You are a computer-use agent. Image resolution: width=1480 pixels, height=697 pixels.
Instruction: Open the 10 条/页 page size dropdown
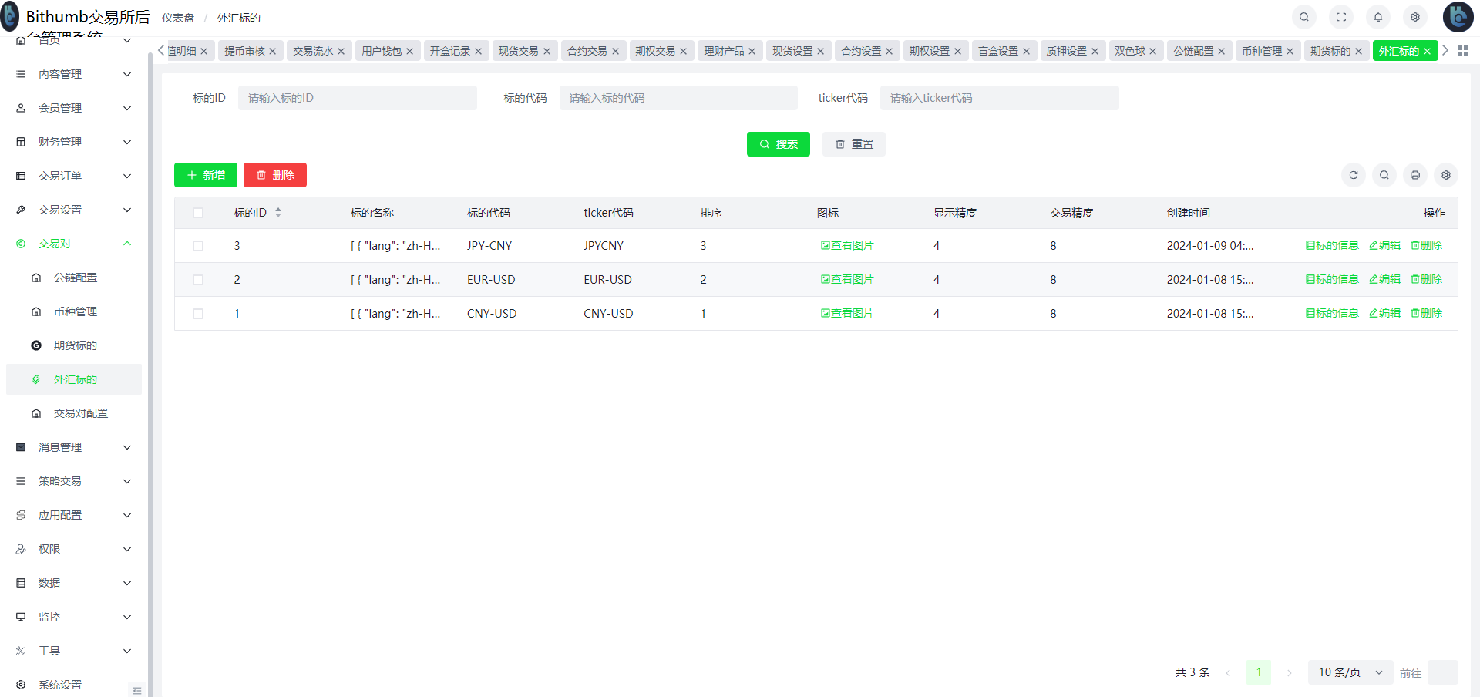tap(1350, 672)
